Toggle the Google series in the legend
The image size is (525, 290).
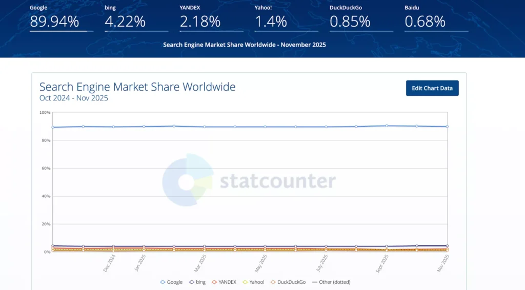[x=171, y=282]
